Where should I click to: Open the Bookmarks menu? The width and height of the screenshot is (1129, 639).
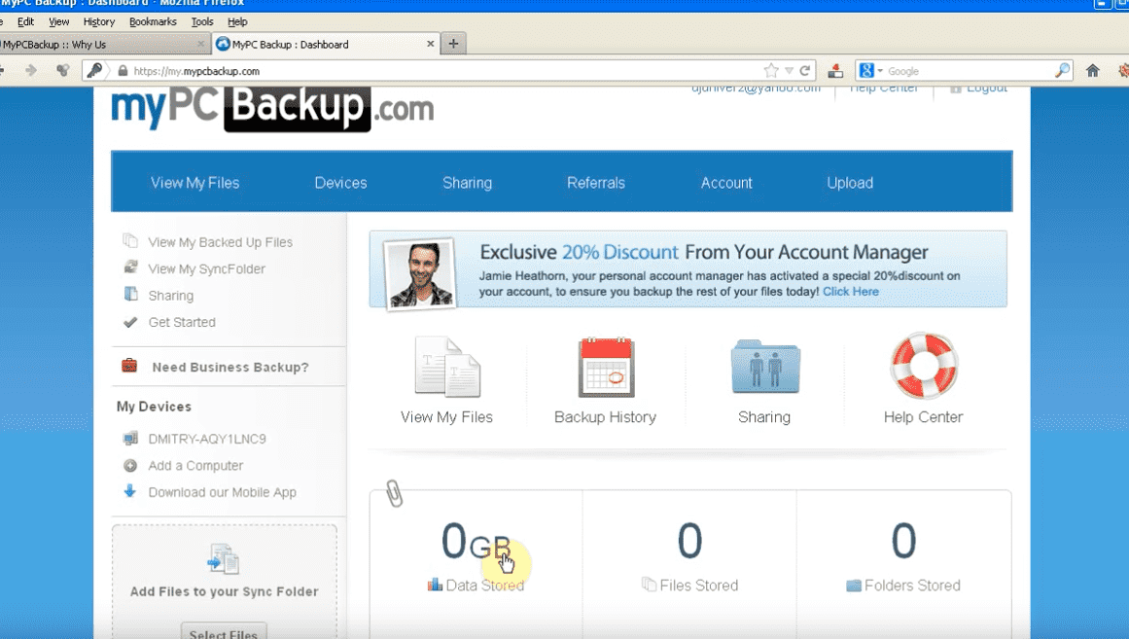tap(153, 21)
